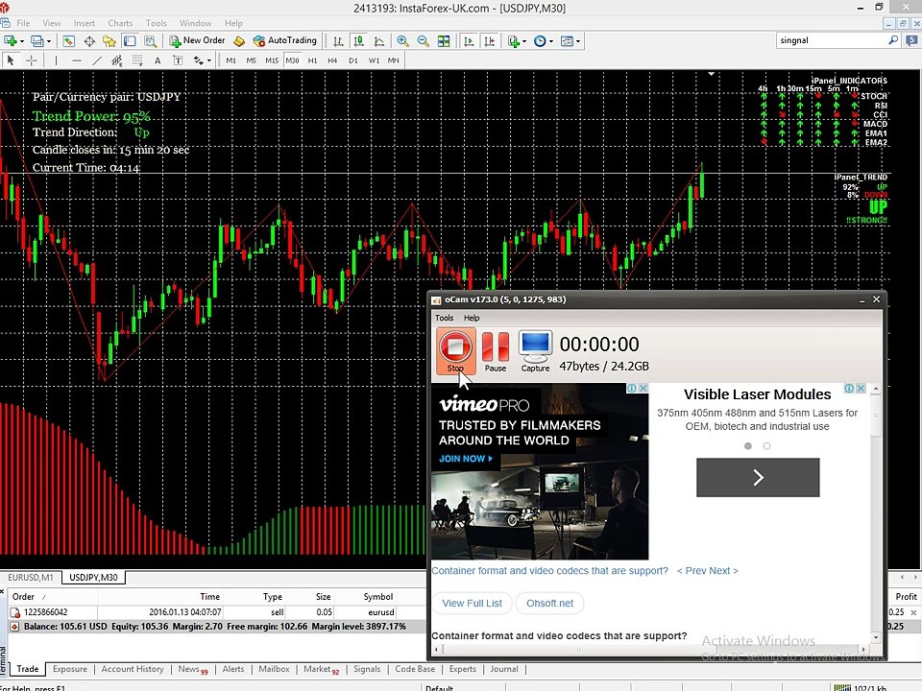
Task: Select the equidistant channel tool
Action: [x=117, y=60]
